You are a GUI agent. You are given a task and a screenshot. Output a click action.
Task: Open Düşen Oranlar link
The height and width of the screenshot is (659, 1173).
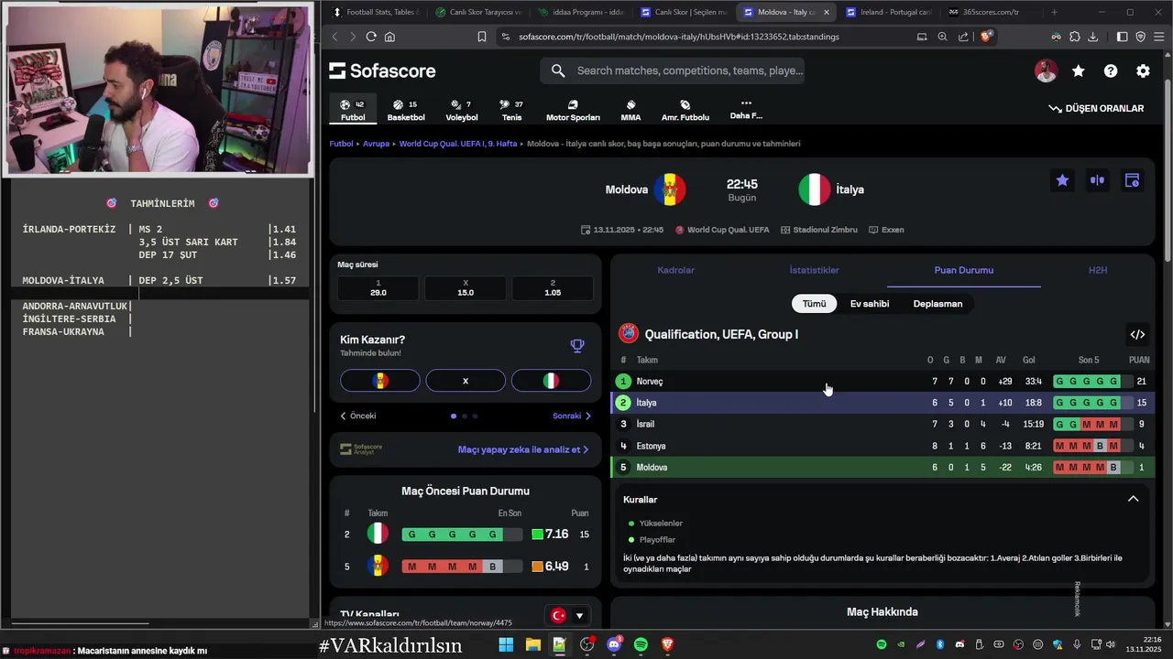click(x=1096, y=108)
